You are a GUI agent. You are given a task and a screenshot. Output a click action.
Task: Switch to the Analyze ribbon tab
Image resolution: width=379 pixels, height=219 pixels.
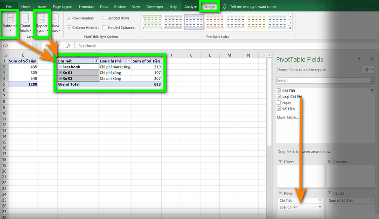pyautogui.click(x=190, y=7)
